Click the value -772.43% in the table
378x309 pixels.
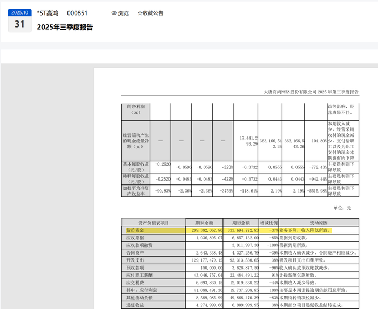(x=318, y=167)
